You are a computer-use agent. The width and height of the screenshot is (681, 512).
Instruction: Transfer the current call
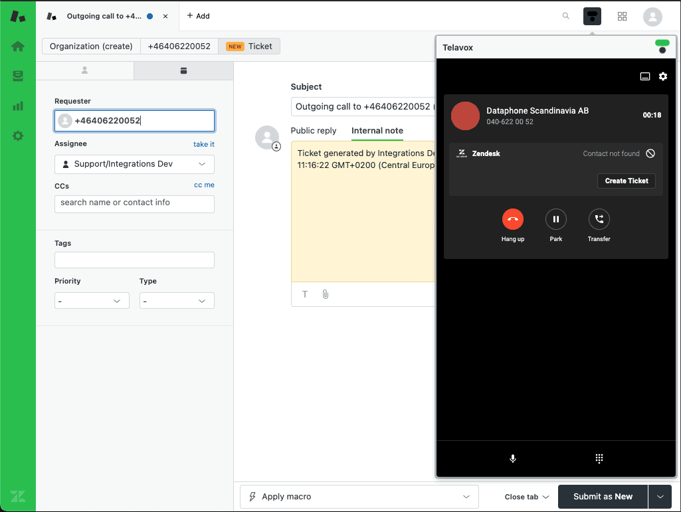click(599, 219)
